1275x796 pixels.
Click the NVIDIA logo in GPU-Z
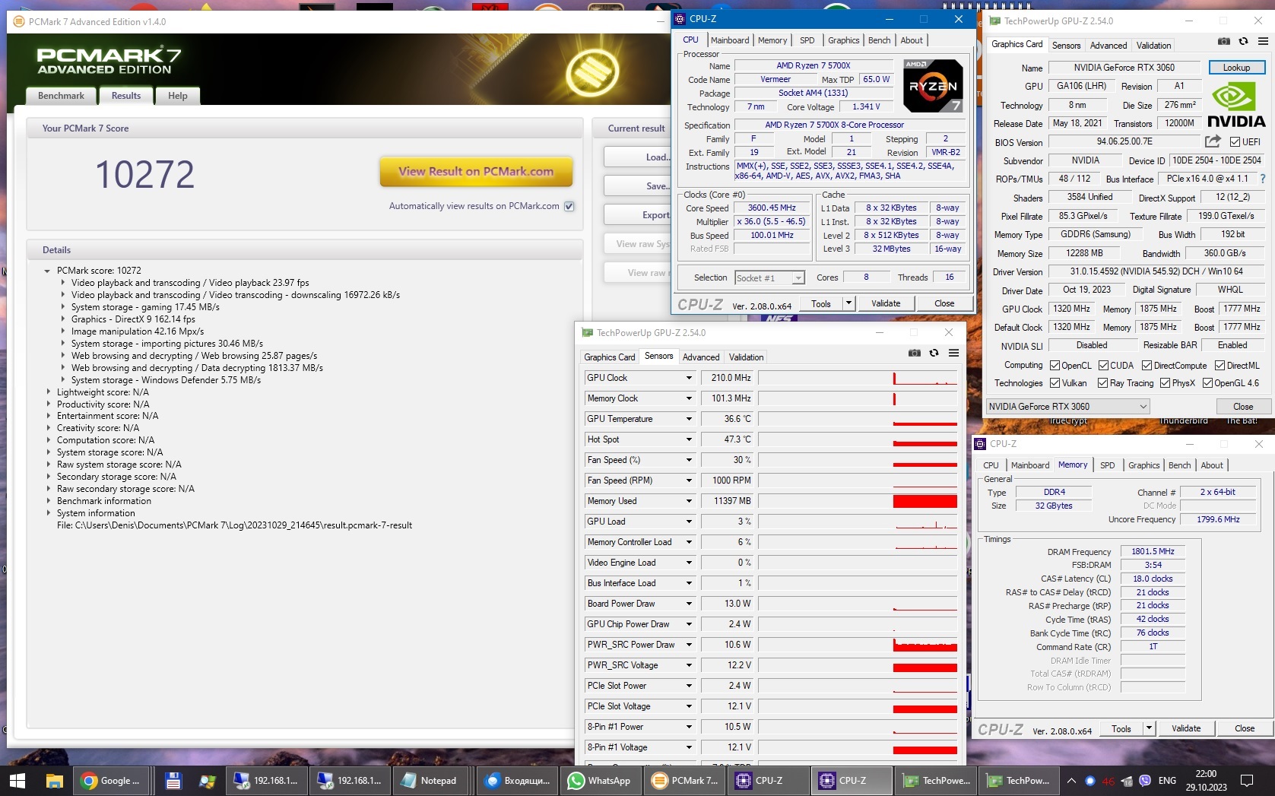(1236, 105)
